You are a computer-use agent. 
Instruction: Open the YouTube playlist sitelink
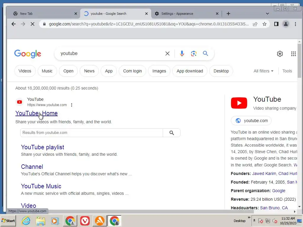(43, 147)
